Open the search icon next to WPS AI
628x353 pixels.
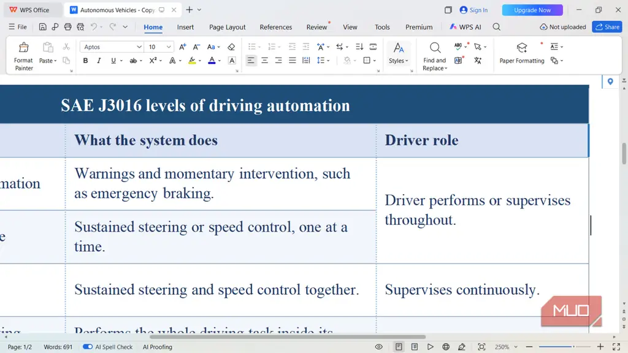point(497,27)
